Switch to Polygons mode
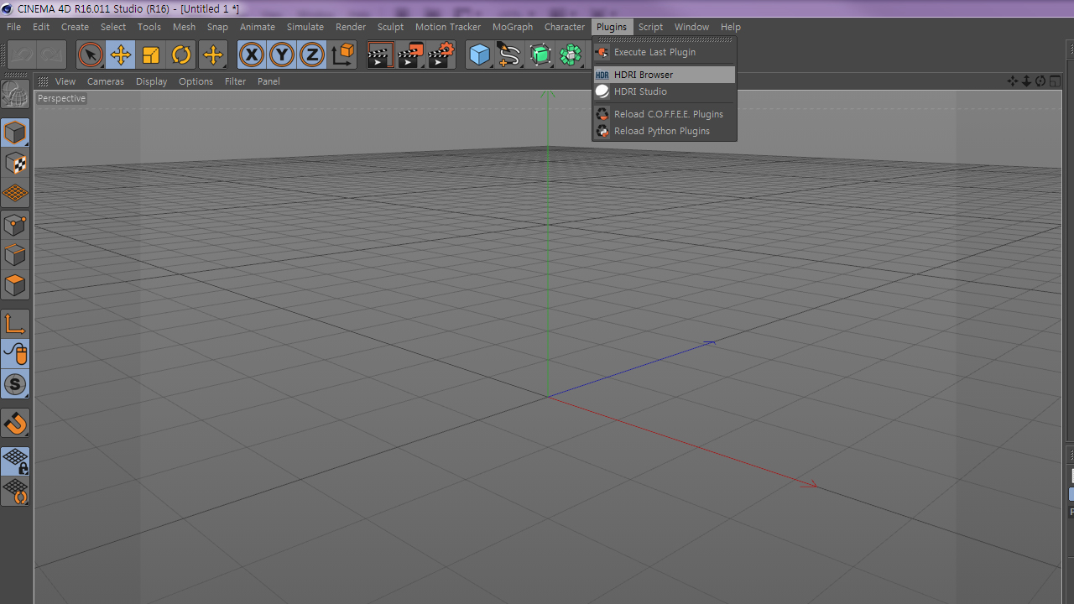Image resolution: width=1074 pixels, height=604 pixels. pyautogui.click(x=15, y=285)
